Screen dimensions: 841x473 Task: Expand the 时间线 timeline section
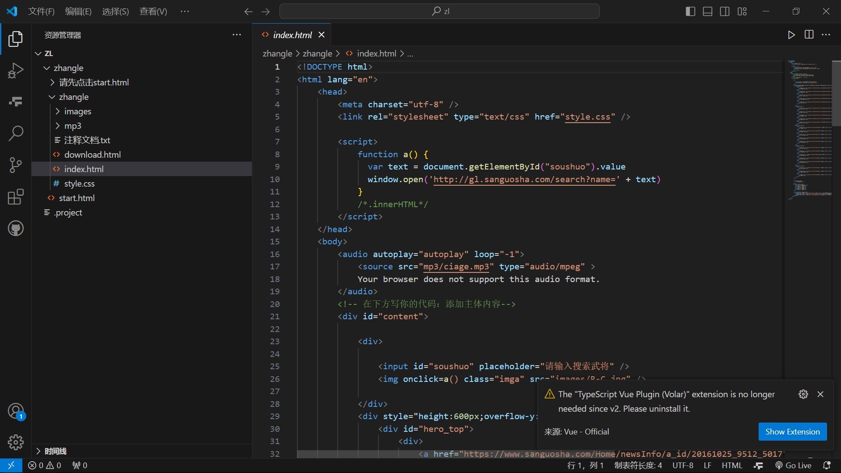click(141, 451)
